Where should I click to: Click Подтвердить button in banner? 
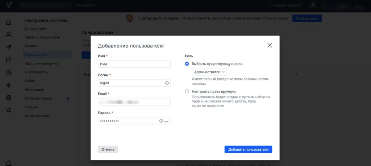tap(307, 18)
